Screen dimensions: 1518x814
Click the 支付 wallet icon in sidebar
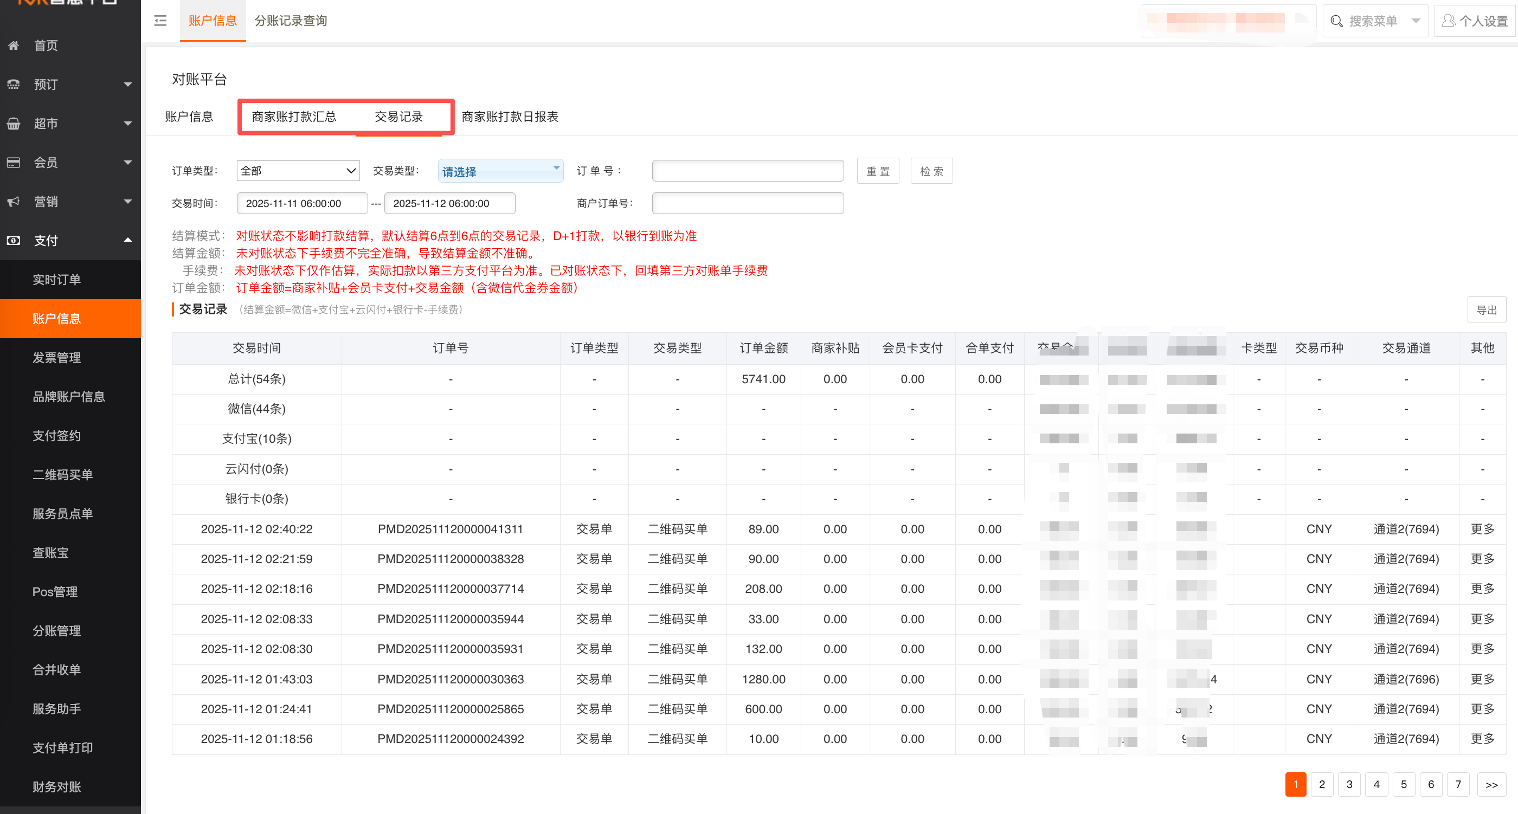point(14,240)
